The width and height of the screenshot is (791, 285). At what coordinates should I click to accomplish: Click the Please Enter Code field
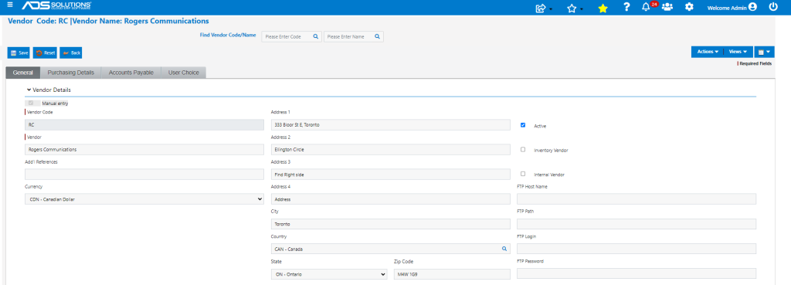(291, 36)
